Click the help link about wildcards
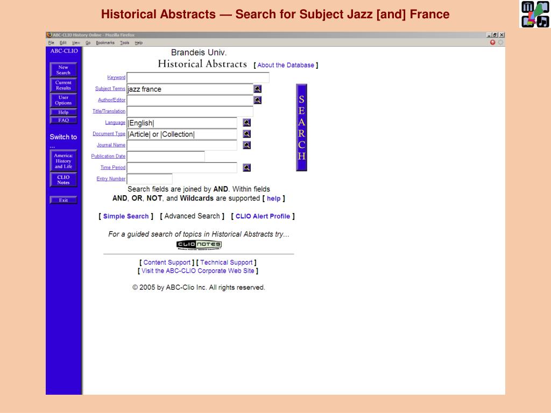Image resolution: width=551 pixels, height=413 pixels. point(274,198)
